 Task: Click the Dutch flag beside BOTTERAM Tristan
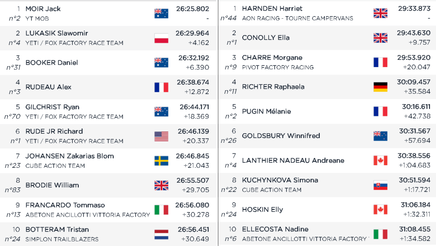click(x=161, y=234)
